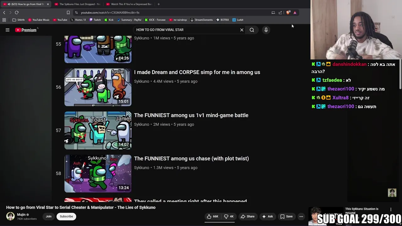Open the YouTube hamburger guide menu

[x=8, y=30]
